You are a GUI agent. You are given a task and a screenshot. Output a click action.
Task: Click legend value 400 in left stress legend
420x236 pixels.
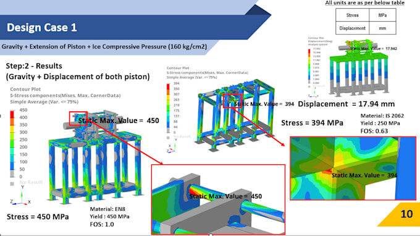point(23,117)
